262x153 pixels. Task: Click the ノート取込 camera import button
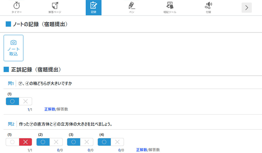coord(14,48)
